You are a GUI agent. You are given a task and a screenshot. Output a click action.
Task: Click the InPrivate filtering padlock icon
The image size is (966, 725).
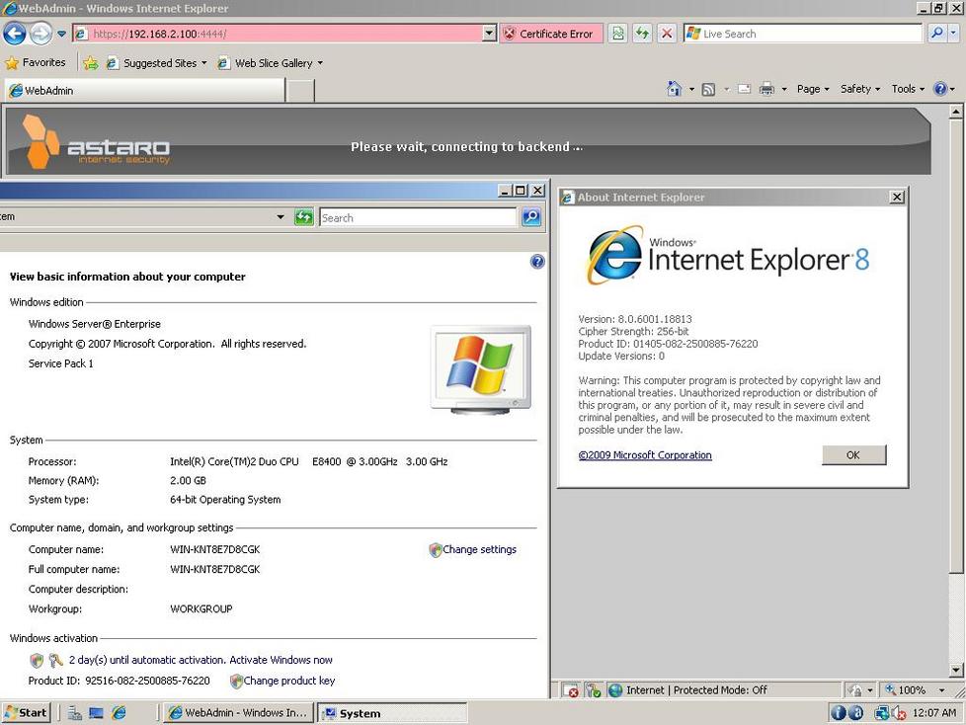(x=855, y=689)
